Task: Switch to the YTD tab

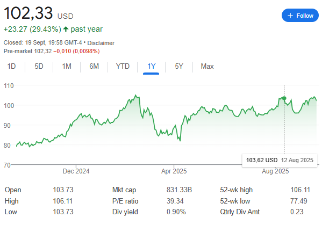Action: pyautogui.click(x=123, y=66)
